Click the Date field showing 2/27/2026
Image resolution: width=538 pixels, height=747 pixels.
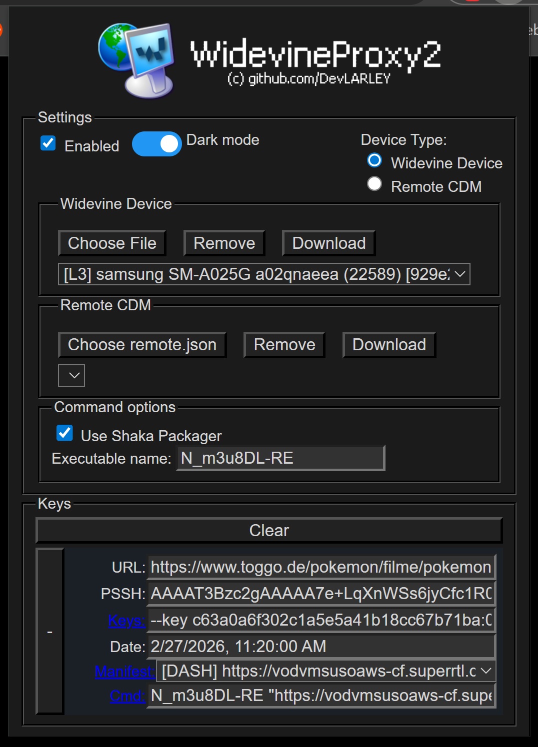tap(321, 647)
